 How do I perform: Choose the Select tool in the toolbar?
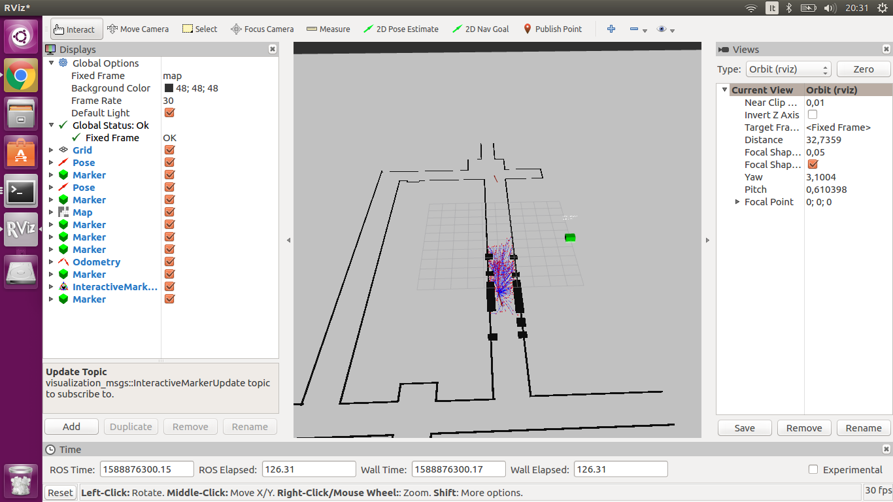point(199,29)
